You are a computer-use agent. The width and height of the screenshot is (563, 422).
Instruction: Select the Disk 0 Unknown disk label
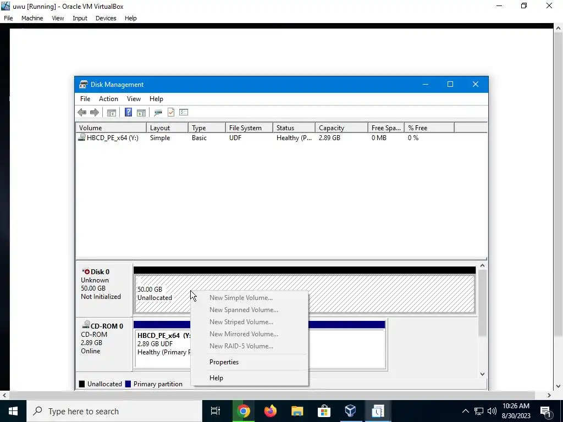[104, 289]
